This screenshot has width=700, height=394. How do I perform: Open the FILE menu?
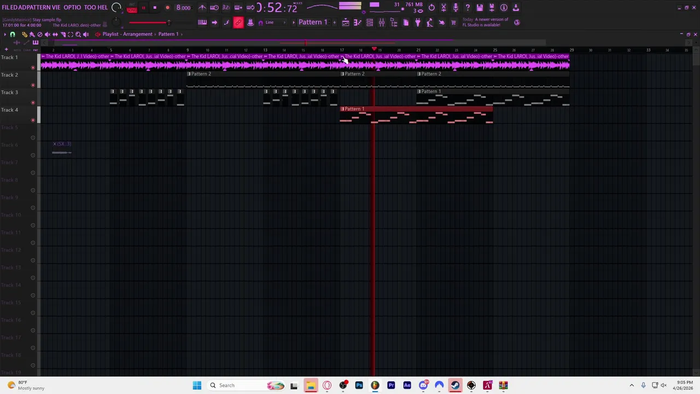pos(7,8)
